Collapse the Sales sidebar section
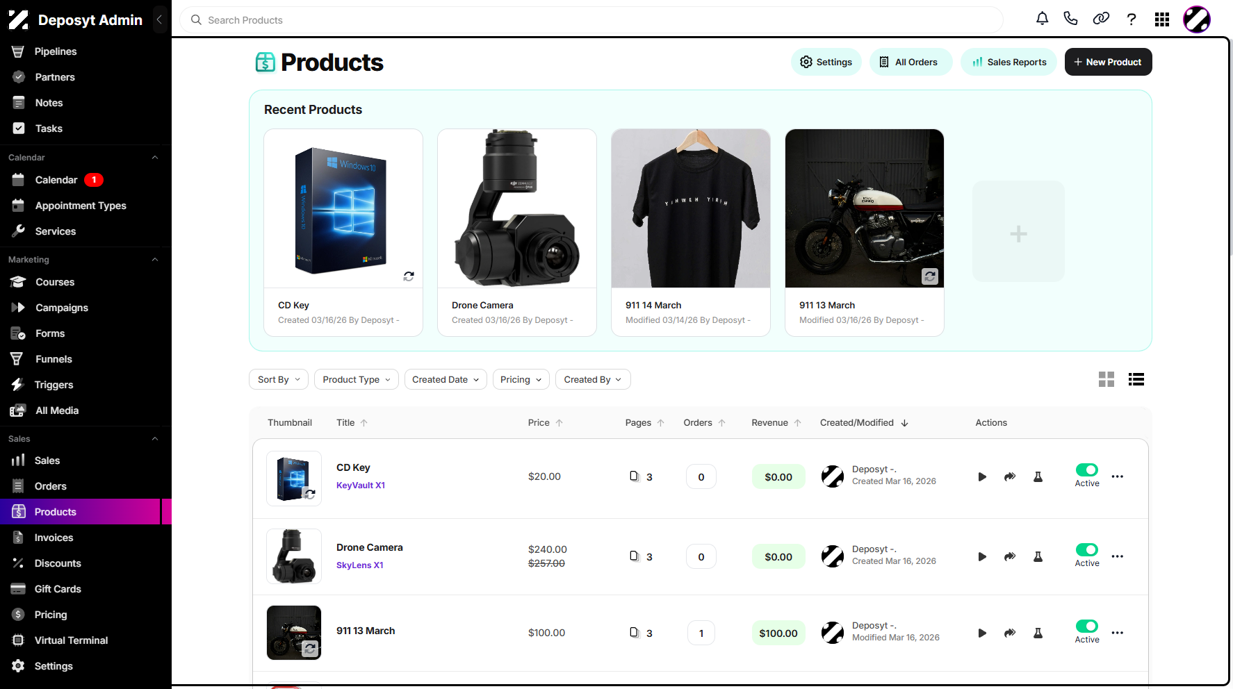This screenshot has width=1233, height=689. pyautogui.click(x=155, y=439)
